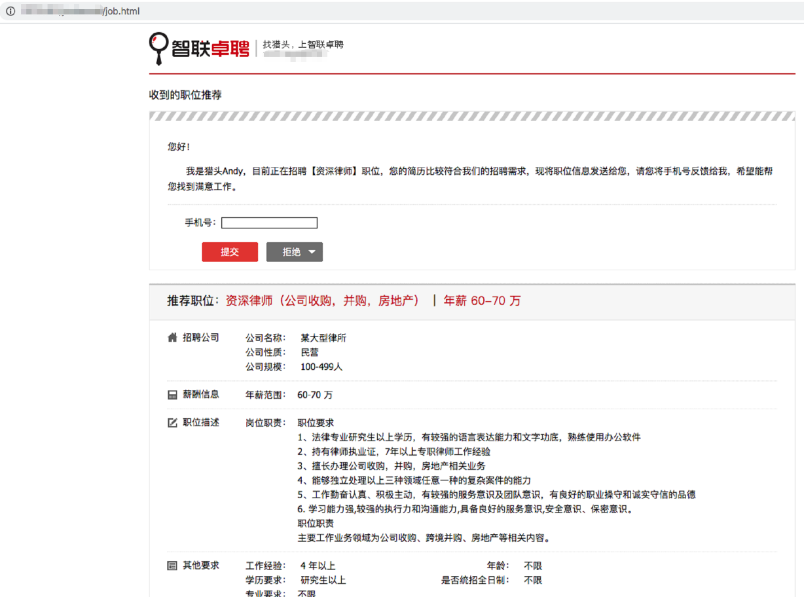Select the 薪酬信息 section label
The height and width of the screenshot is (597, 804).
201,395
